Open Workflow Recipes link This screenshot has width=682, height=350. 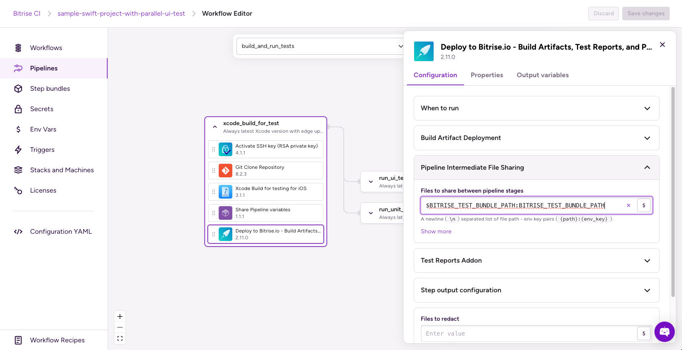pos(54,340)
